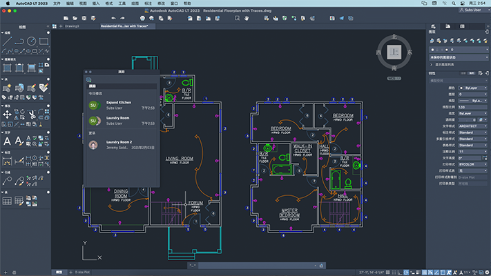The height and width of the screenshot is (276, 491).
Task: Activate the Move tool in Modify panel
Action: click(x=6, y=114)
